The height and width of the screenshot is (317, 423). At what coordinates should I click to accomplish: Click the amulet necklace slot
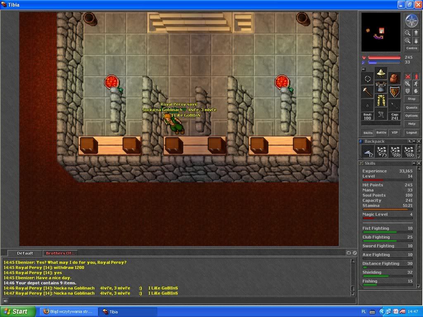(x=367, y=79)
